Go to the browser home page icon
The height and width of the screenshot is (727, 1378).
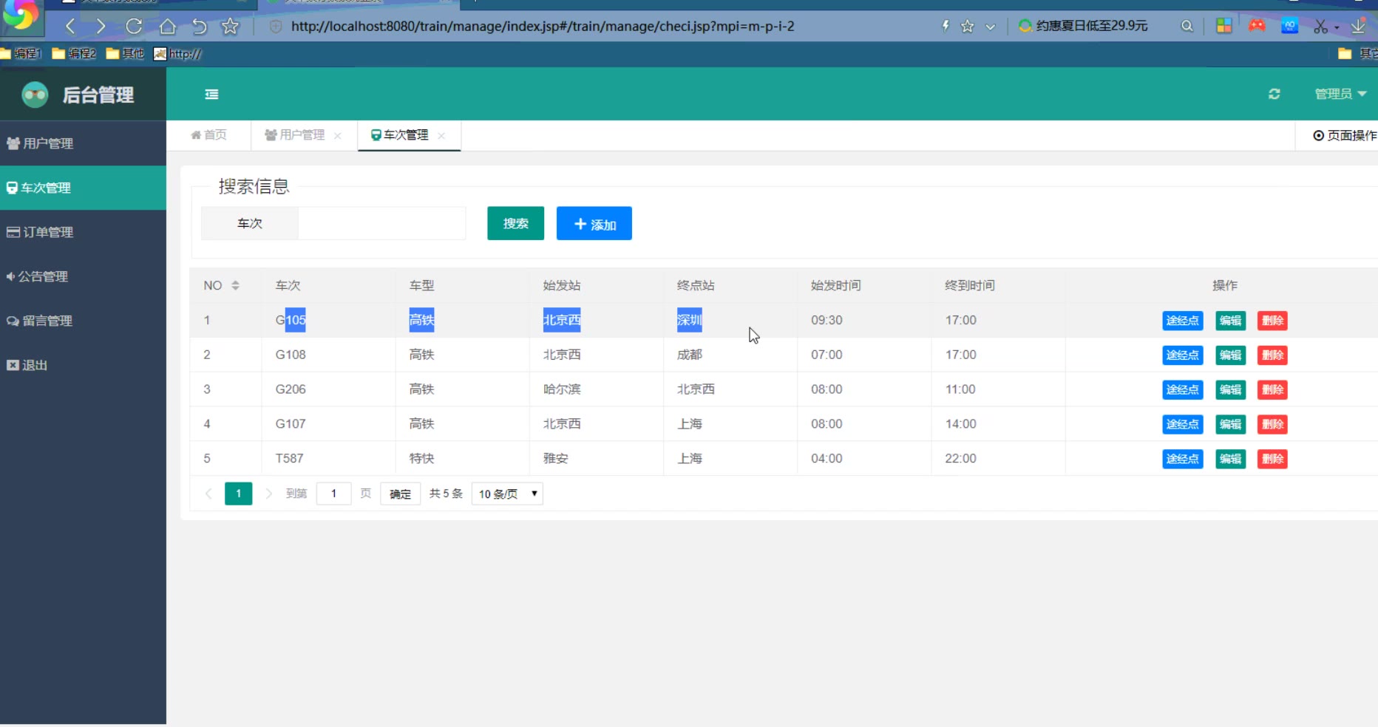(x=168, y=27)
